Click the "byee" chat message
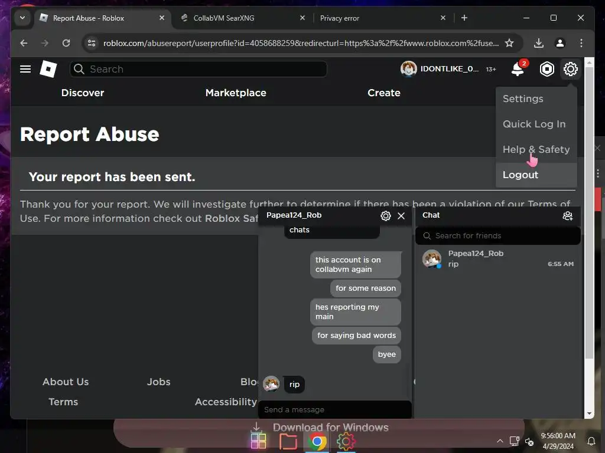The image size is (605, 453). click(x=386, y=354)
